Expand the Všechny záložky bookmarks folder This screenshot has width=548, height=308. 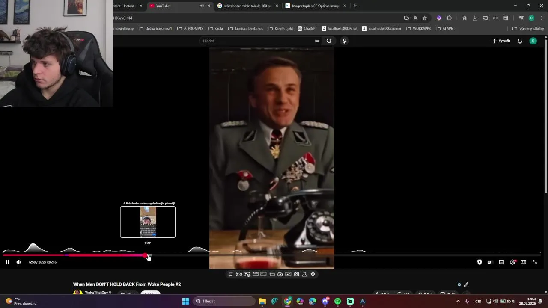pyautogui.click(x=528, y=29)
